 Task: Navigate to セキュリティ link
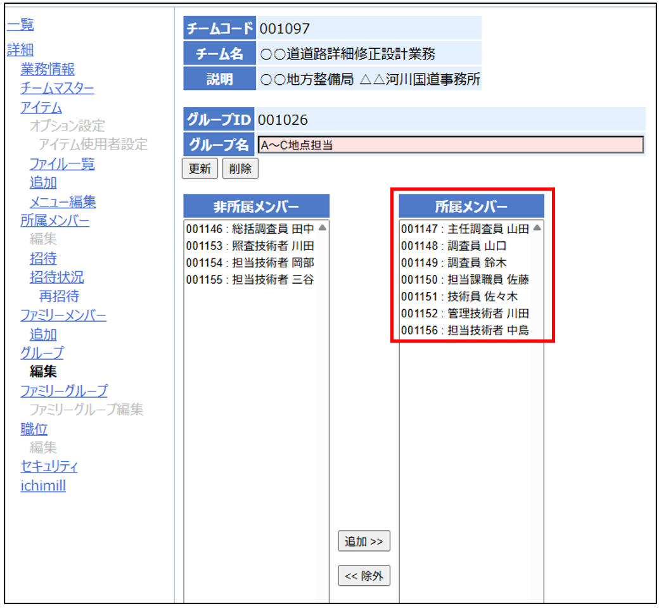[49, 467]
